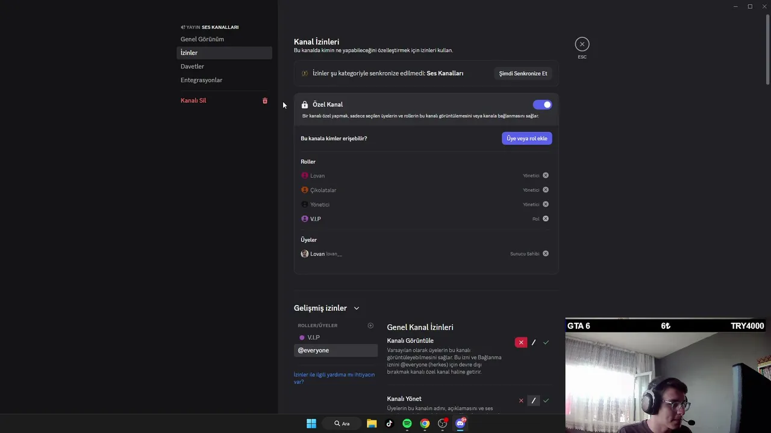Open File Explorer from the taskbar
This screenshot has height=433, width=771.
(372, 423)
